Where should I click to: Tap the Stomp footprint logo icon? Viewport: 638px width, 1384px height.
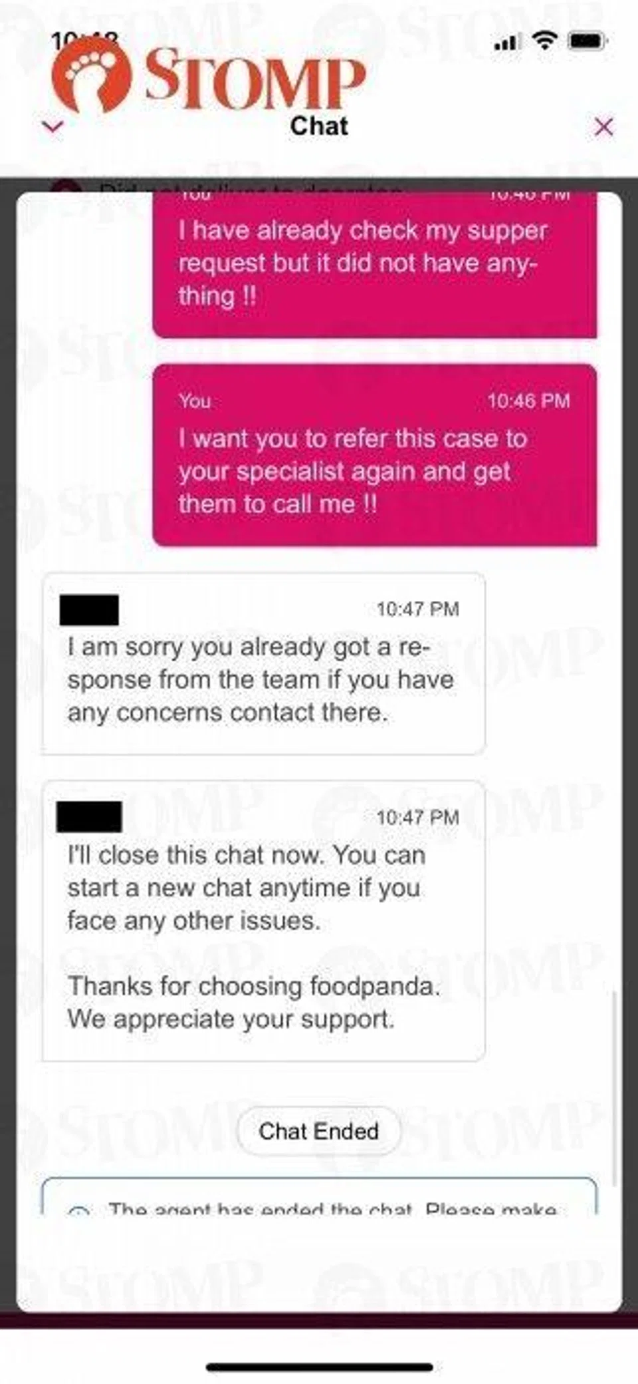[x=91, y=75]
